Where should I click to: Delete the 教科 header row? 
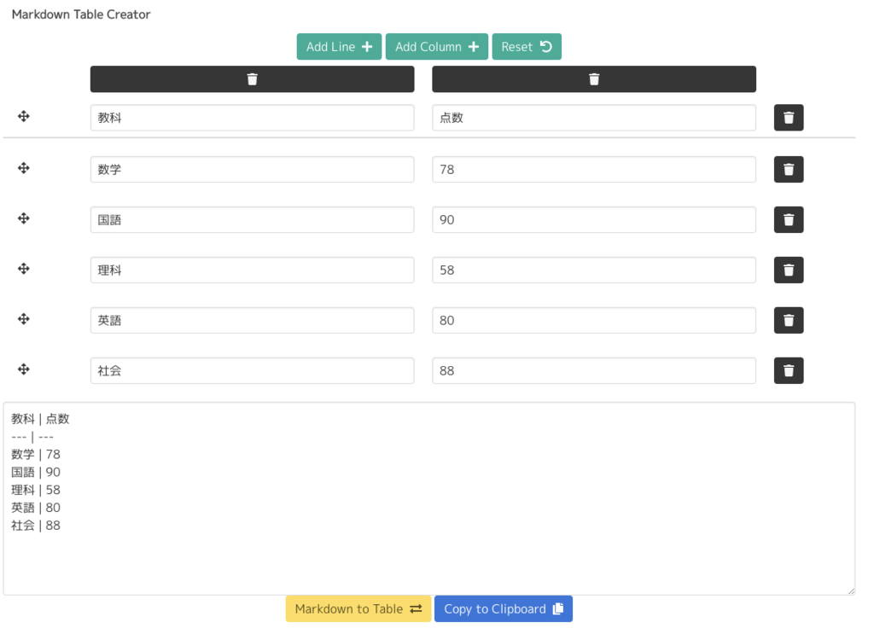coord(788,118)
